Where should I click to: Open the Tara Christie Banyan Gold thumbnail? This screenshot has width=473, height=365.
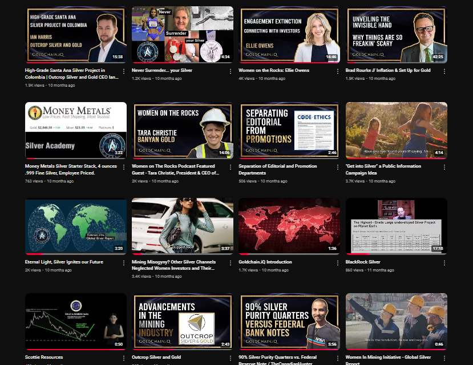[183, 131]
